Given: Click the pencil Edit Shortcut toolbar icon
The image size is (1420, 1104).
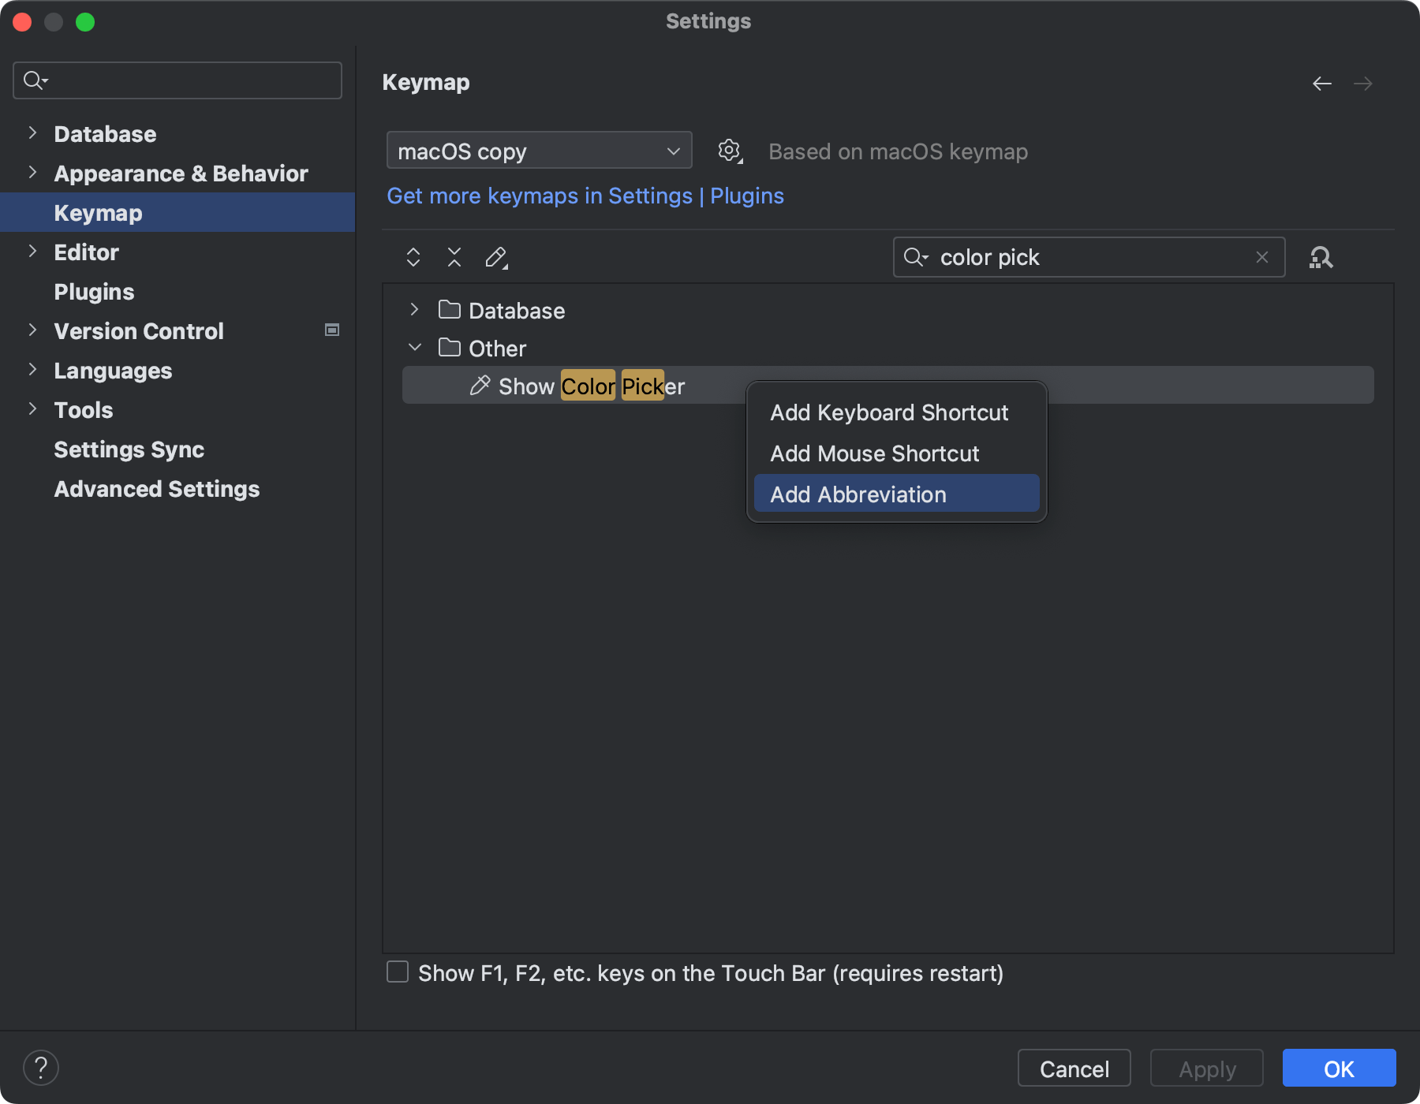Looking at the screenshot, I should coord(496,257).
